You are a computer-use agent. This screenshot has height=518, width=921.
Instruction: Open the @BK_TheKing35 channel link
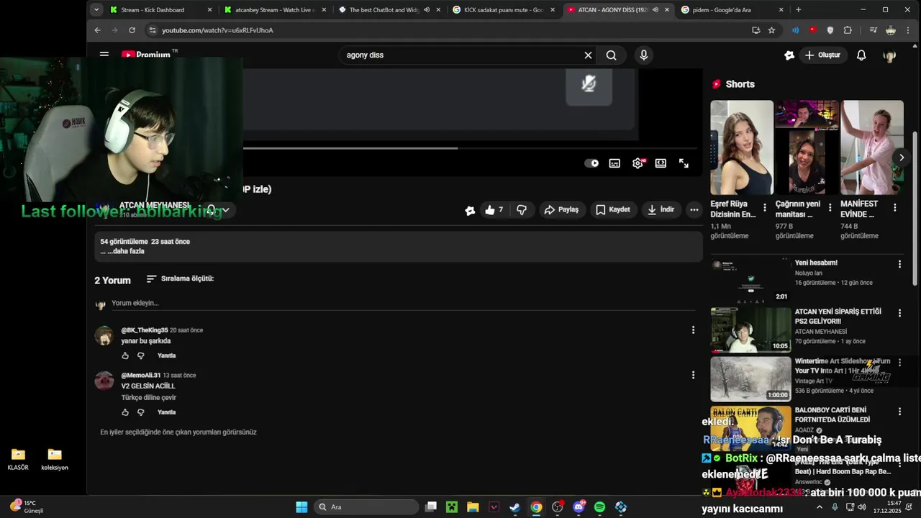pos(144,330)
